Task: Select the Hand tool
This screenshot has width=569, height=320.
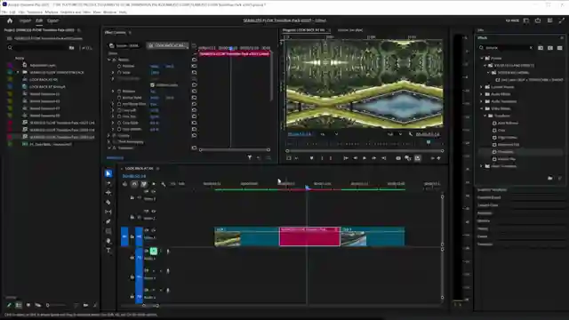Action: point(108,241)
